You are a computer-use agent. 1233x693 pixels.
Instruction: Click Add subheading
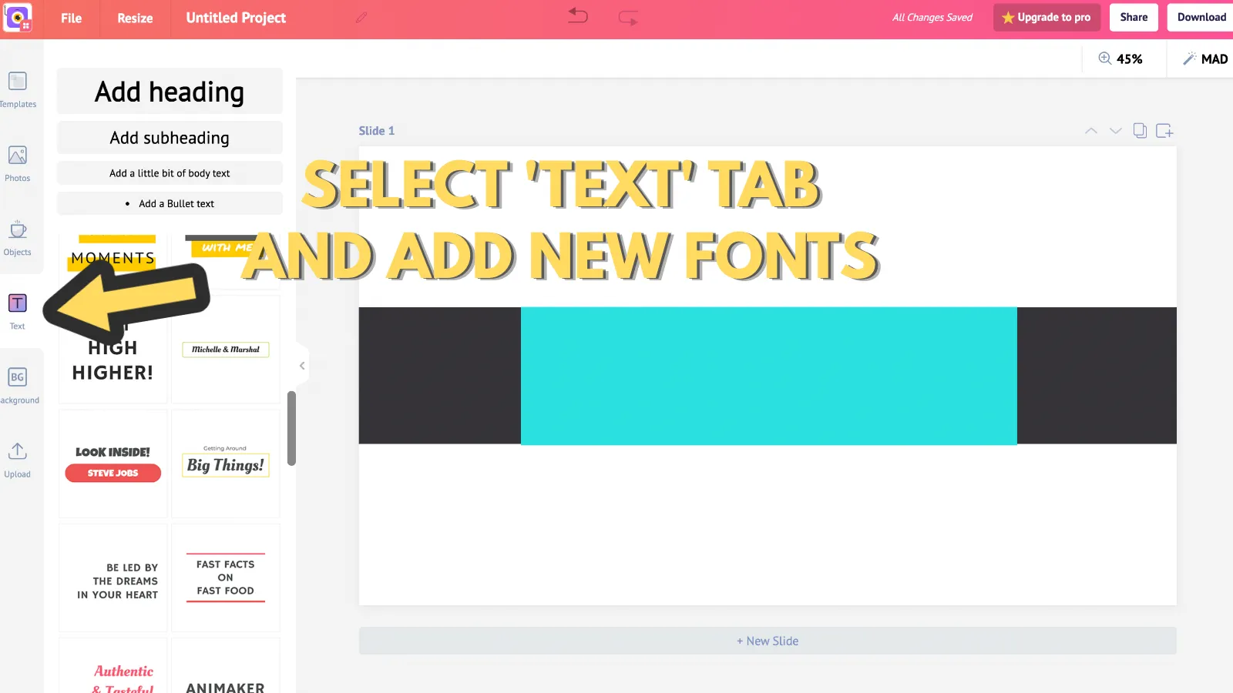170,138
